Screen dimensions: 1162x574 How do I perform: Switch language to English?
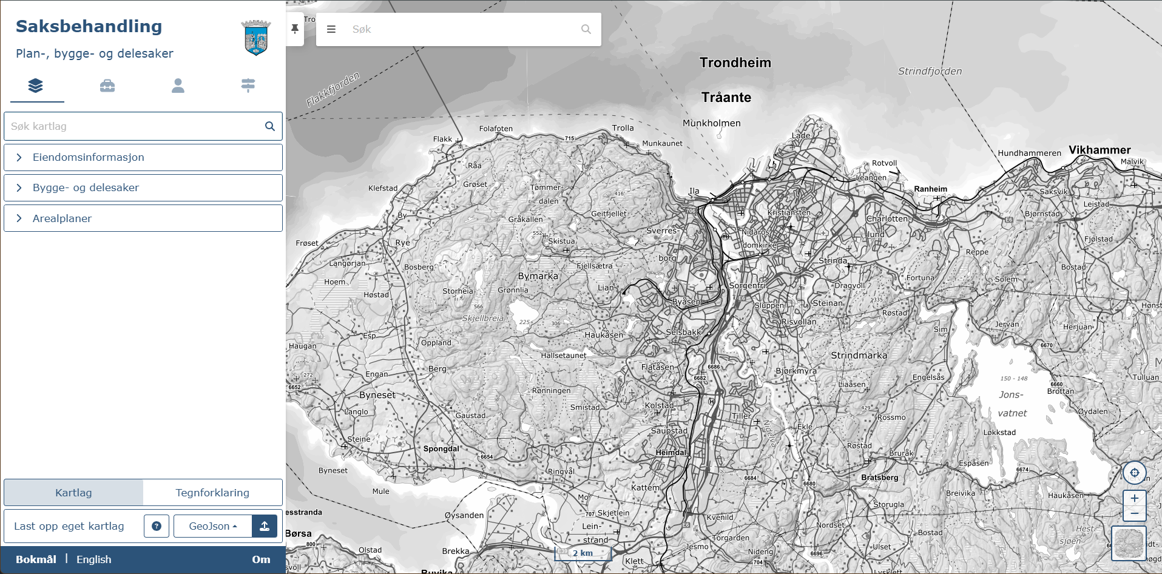tap(93, 559)
